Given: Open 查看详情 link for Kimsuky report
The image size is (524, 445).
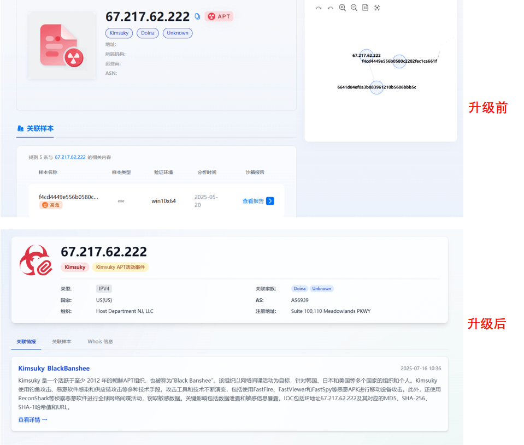Looking at the screenshot, I should (33, 420).
